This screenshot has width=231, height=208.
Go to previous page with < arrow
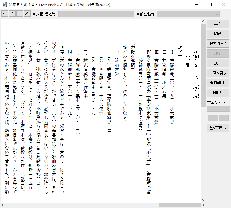point(12,13)
